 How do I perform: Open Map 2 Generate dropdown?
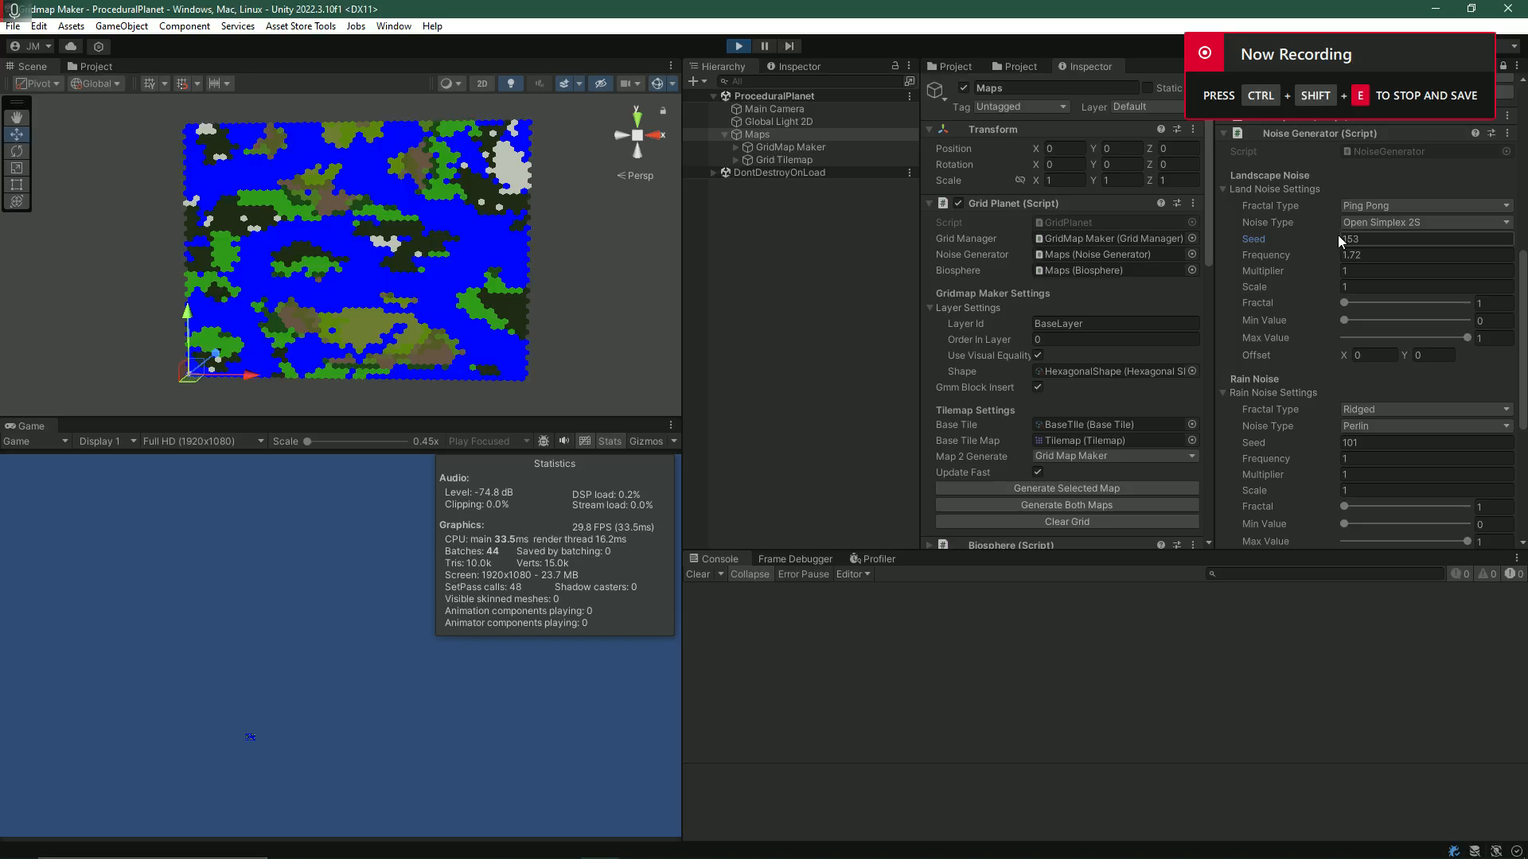[x=1116, y=457]
